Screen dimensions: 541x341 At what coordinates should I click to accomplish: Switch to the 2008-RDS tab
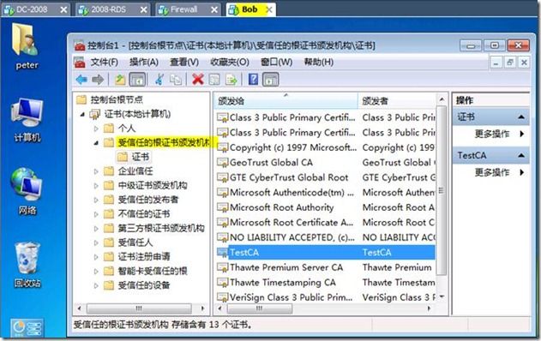tap(112, 9)
